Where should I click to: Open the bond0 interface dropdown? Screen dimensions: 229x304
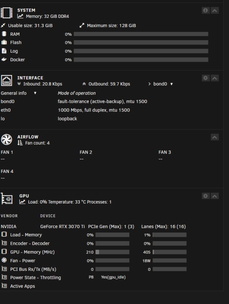tap(161, 84)
